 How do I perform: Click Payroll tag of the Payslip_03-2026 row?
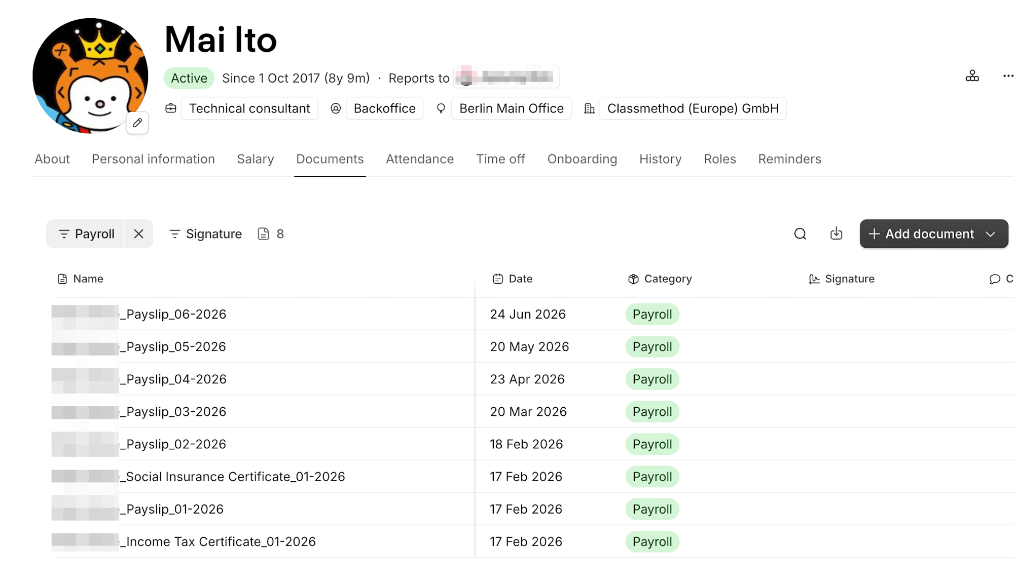[x=652, y=412]
